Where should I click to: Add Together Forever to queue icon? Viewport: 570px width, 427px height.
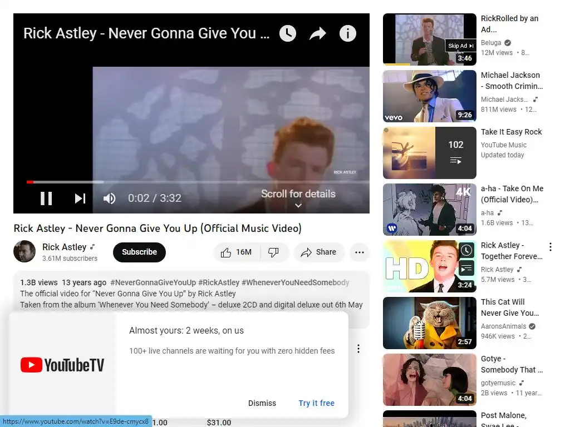click(466, 269)
